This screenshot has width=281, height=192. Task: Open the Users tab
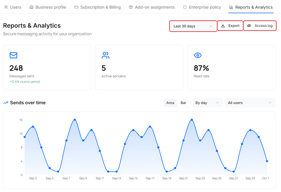[12, 7]
